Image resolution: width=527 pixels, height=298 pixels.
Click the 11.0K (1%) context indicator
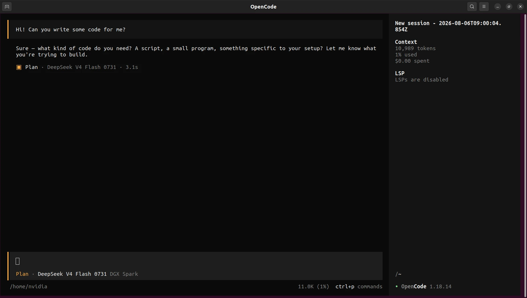tap(313, 286)
